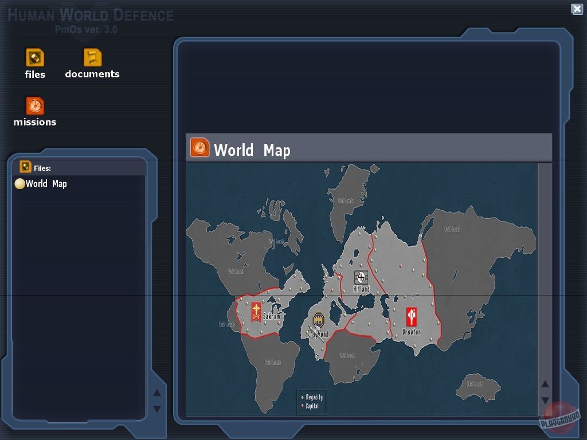Open the files desktop icon
The image size is (587, 440).
(x=35, y=58)
